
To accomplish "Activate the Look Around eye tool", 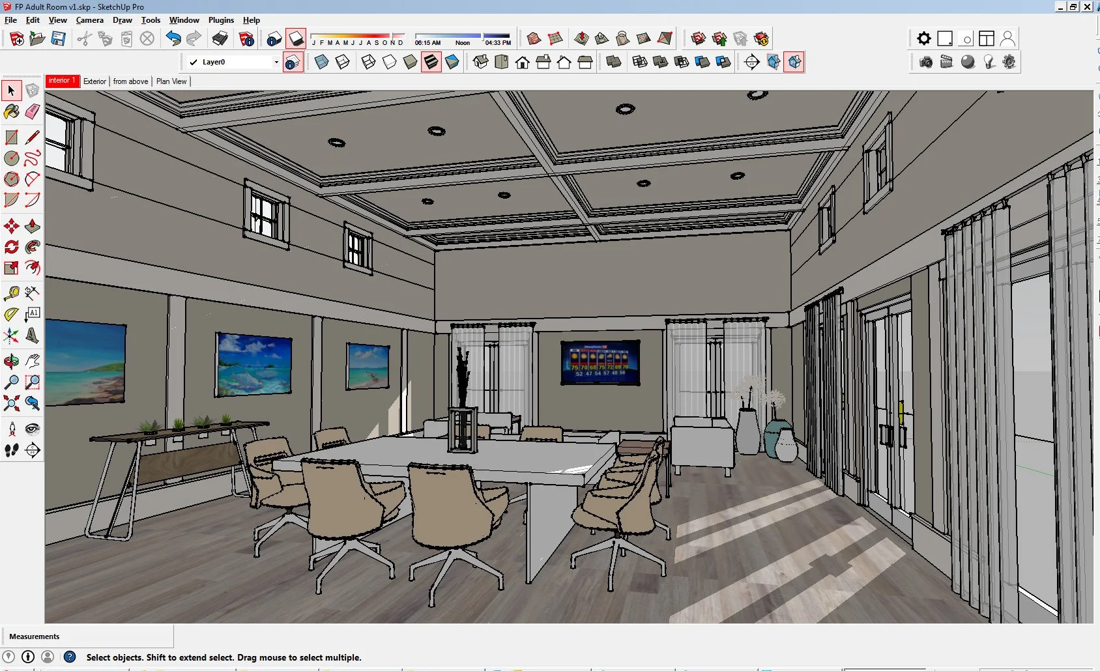I will [x=33, y=428].
